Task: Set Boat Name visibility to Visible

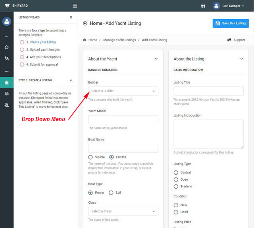Action: (x=91, y=157)
